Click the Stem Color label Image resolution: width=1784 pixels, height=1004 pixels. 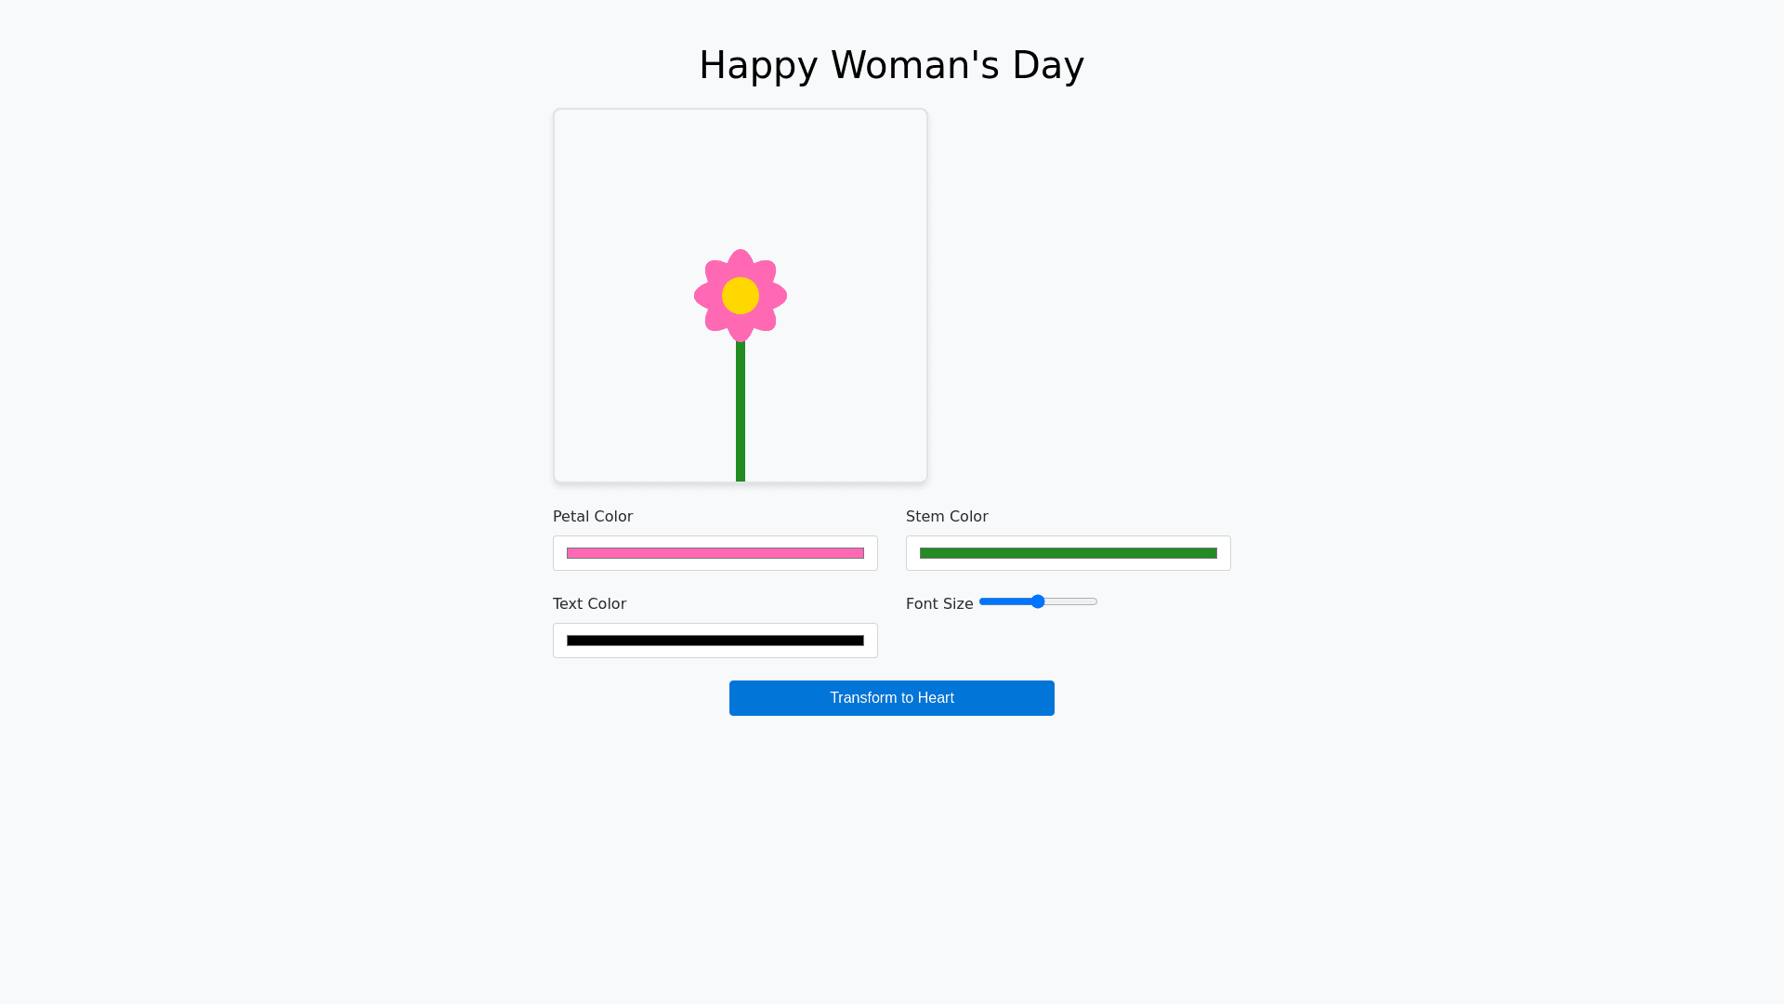tap(947, 516)
